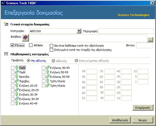Screen dimensions: 156x126
Task: Click the percentile 1 input field
Action: click(143, 82)
